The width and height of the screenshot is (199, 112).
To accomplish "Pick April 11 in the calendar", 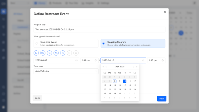I will [130, 81].
